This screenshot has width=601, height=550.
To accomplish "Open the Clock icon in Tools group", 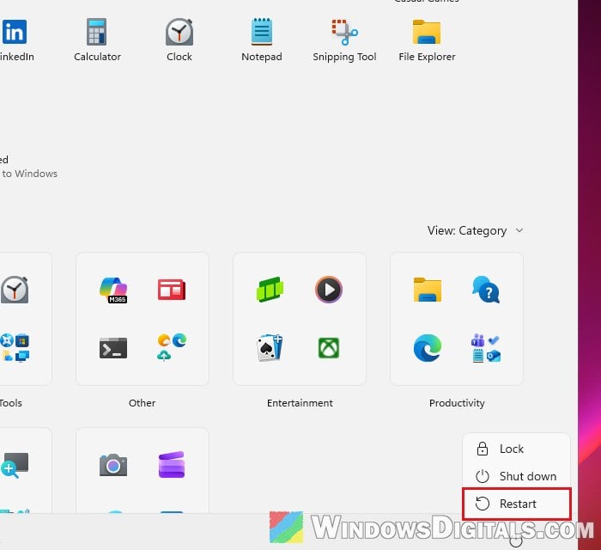I will (x=15, y=290).
